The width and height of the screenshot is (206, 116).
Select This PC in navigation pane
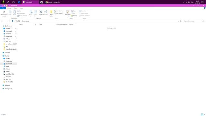7,56
